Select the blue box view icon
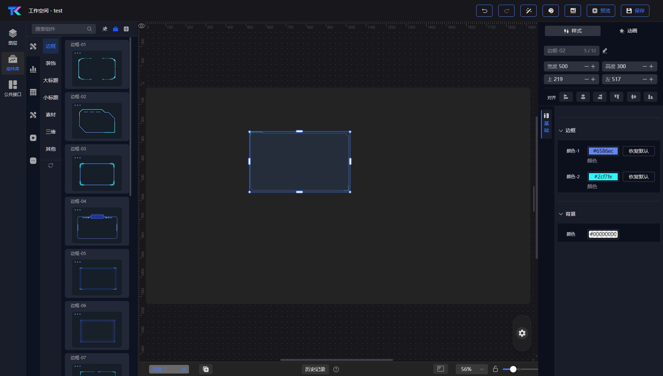663x376 pixels. 116,29
